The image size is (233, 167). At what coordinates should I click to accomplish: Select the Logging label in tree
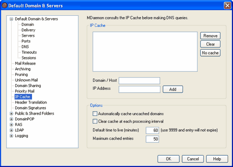pos(21,136)
